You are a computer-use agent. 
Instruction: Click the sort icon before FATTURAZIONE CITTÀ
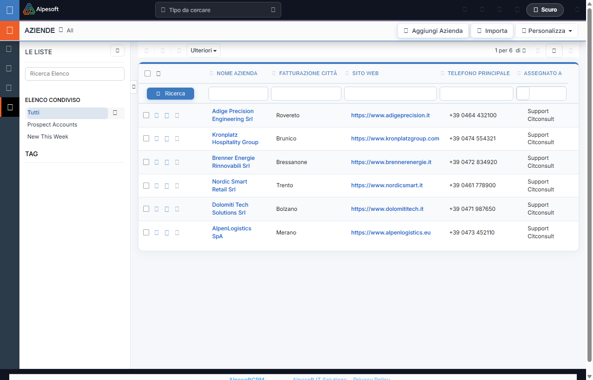coord(274,73)
